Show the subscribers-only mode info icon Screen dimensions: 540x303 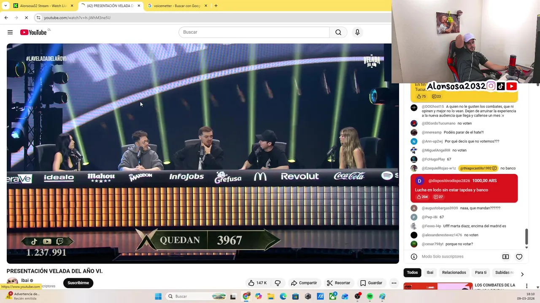pyautogui.click(x=414, y=257)
